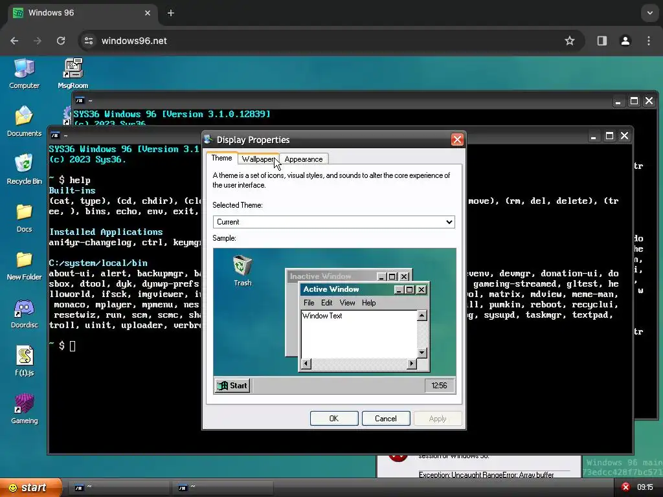Click View menu in sample Active Window
The width and height of the screenshot is (663, 497).
[x=347, y=303]
